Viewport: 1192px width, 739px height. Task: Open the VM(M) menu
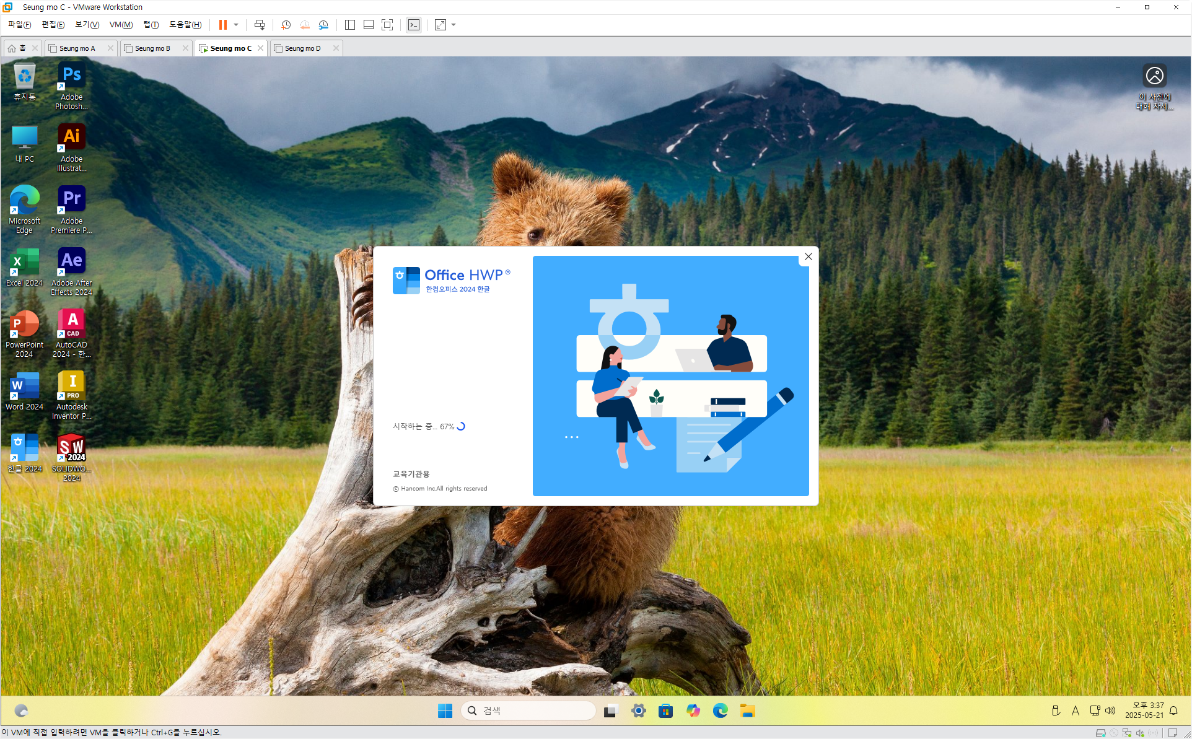coord(121,25)
